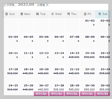Screen dimensions: 112x99
Task: Select the 일 Sun column header
Action: tap(10, 14)
